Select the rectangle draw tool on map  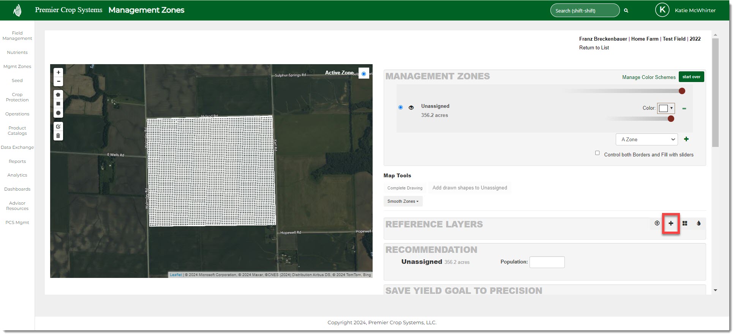58,104
